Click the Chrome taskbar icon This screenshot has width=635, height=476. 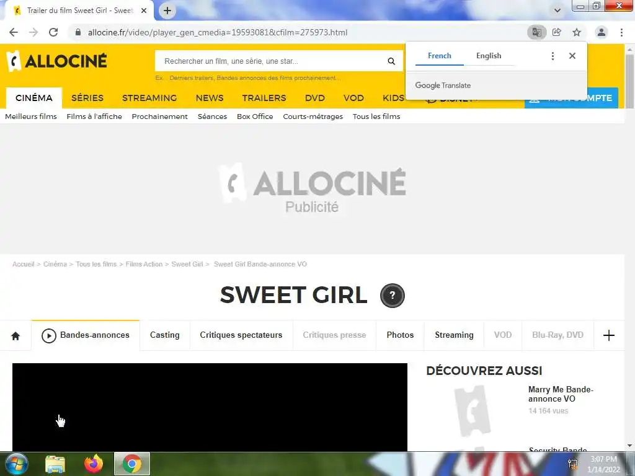(x=132, y=464)
